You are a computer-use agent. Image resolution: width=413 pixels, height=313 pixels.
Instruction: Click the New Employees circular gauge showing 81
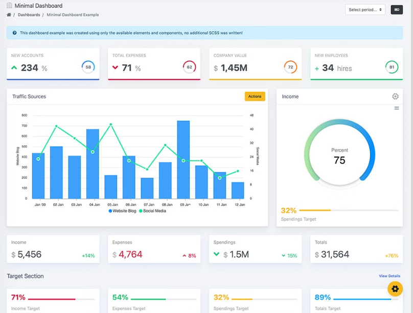pos(392,67)
